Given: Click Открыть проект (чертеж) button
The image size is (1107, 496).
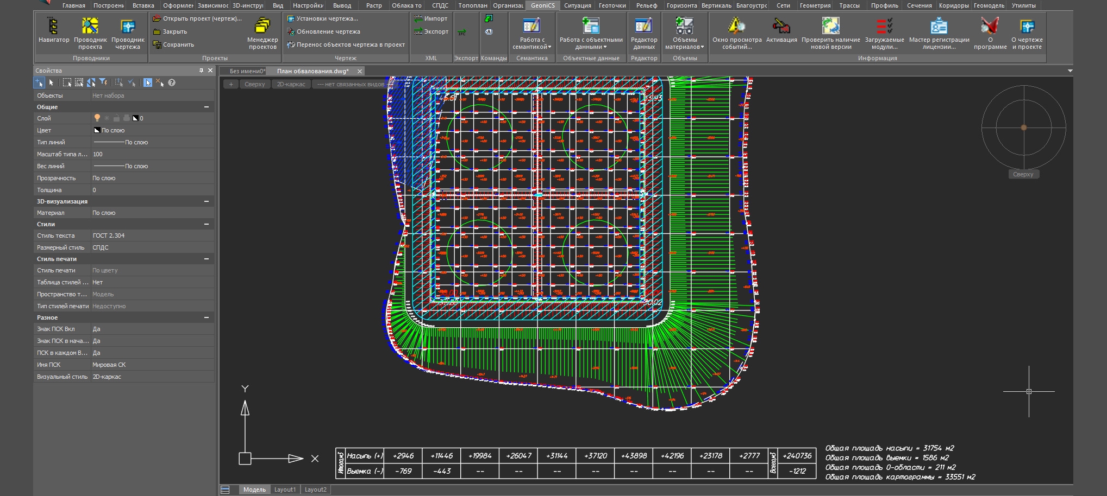Looking at the screenshot, I should point(197,18).
